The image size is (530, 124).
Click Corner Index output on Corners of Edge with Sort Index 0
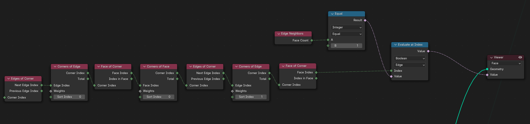[88, 73]
